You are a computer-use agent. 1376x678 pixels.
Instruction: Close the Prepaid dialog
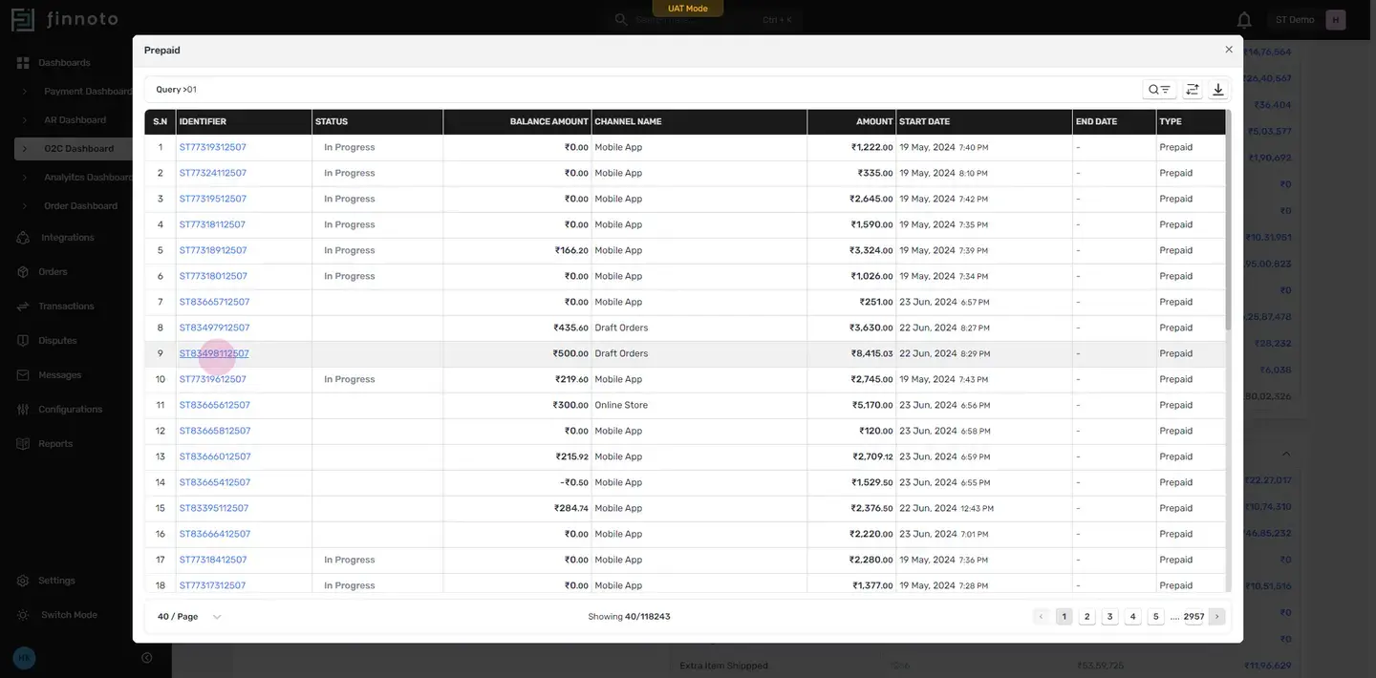[1229, 50]
